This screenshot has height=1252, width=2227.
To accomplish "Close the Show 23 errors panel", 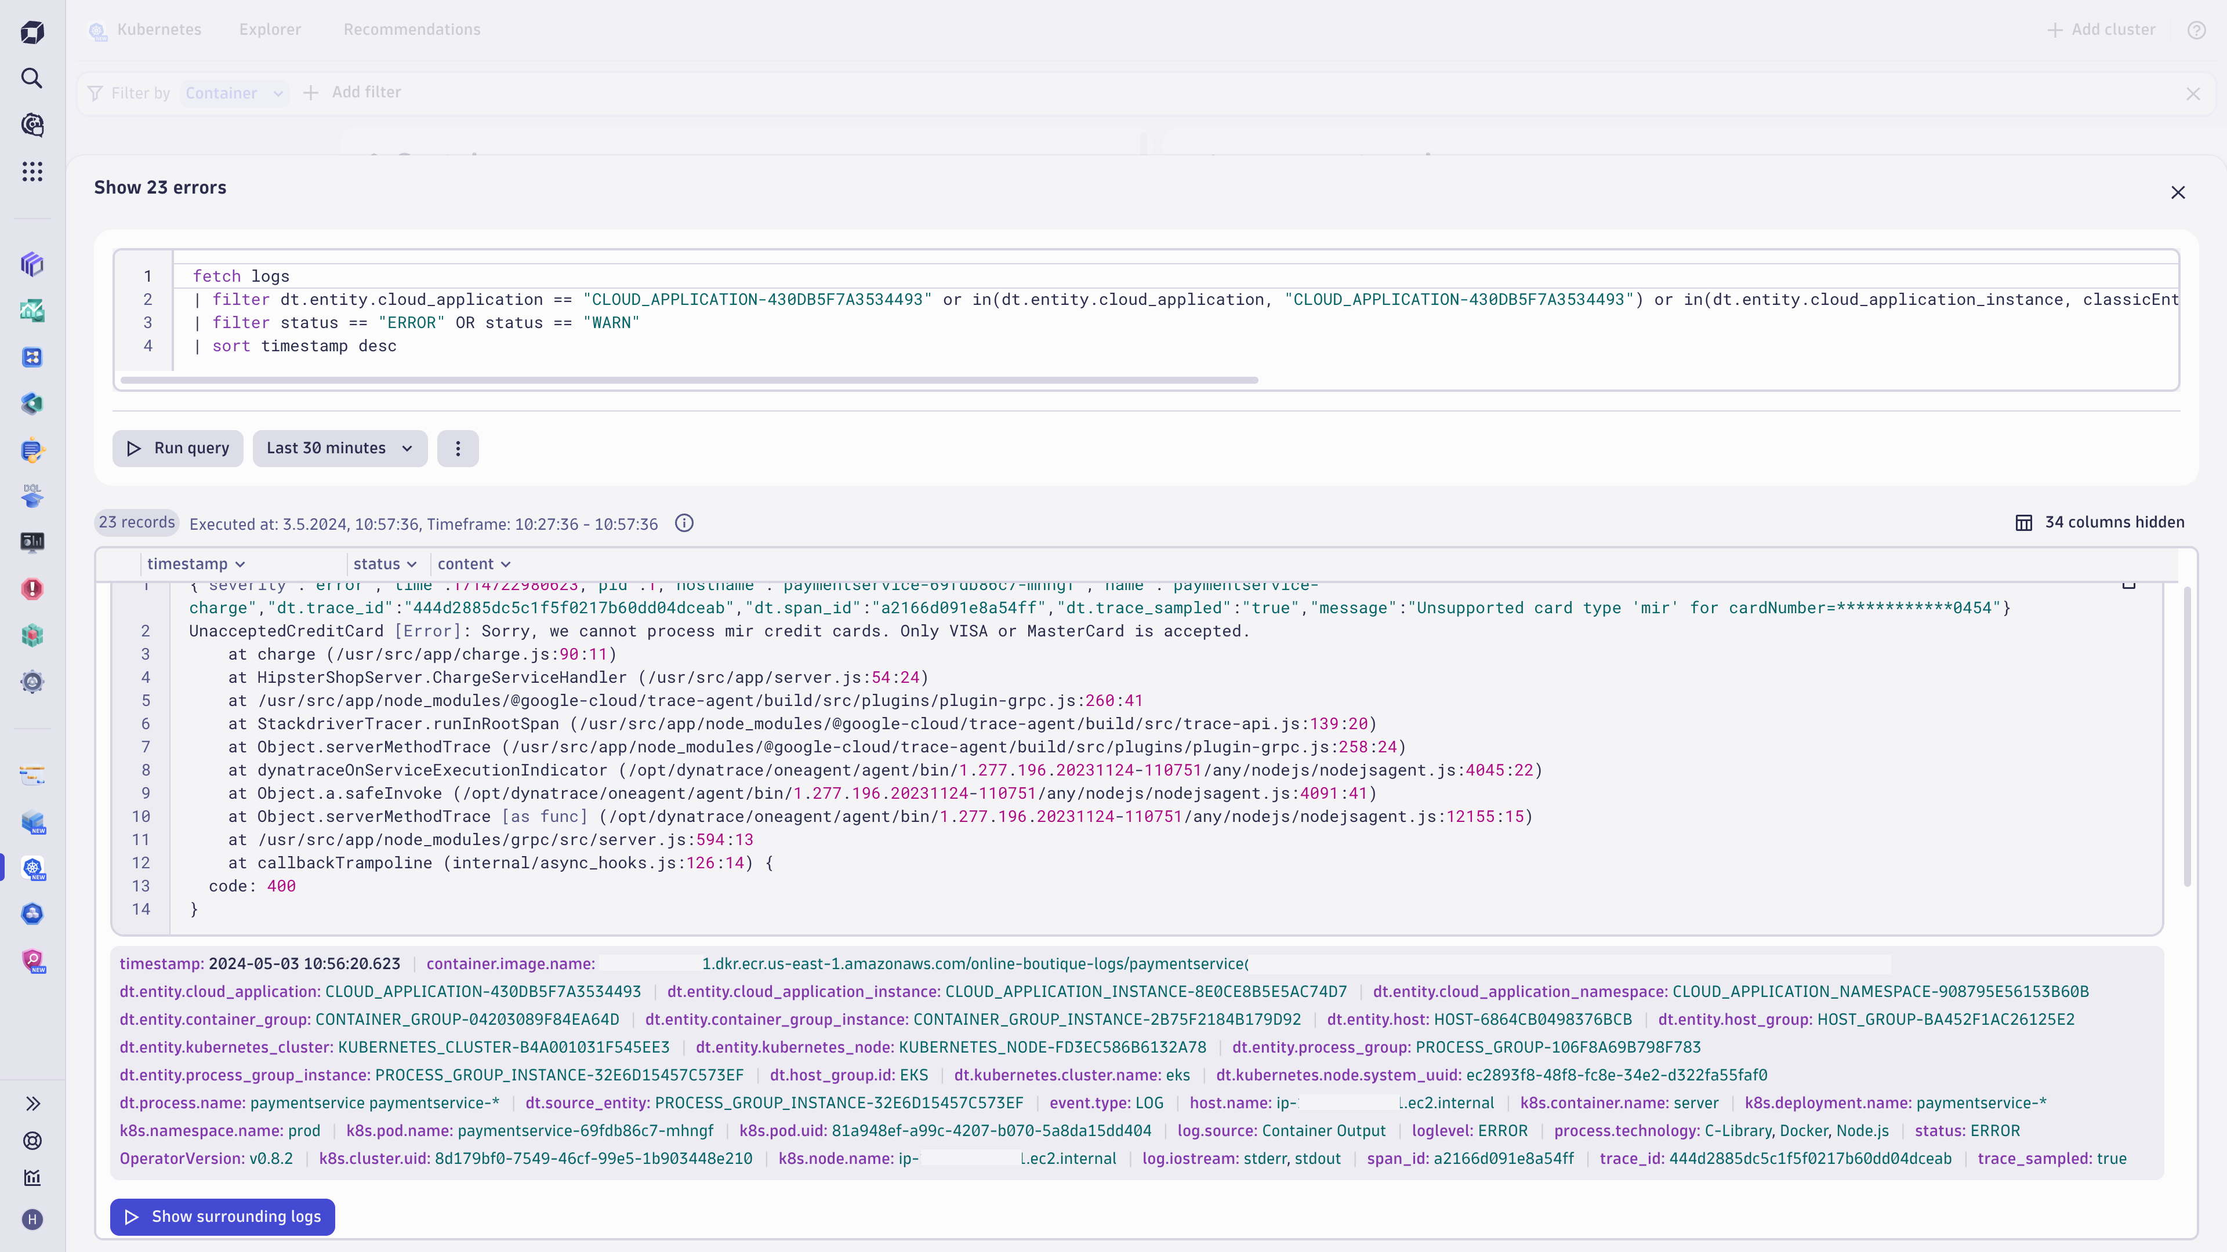I will pyautogui.click(x=2178, y=192).
